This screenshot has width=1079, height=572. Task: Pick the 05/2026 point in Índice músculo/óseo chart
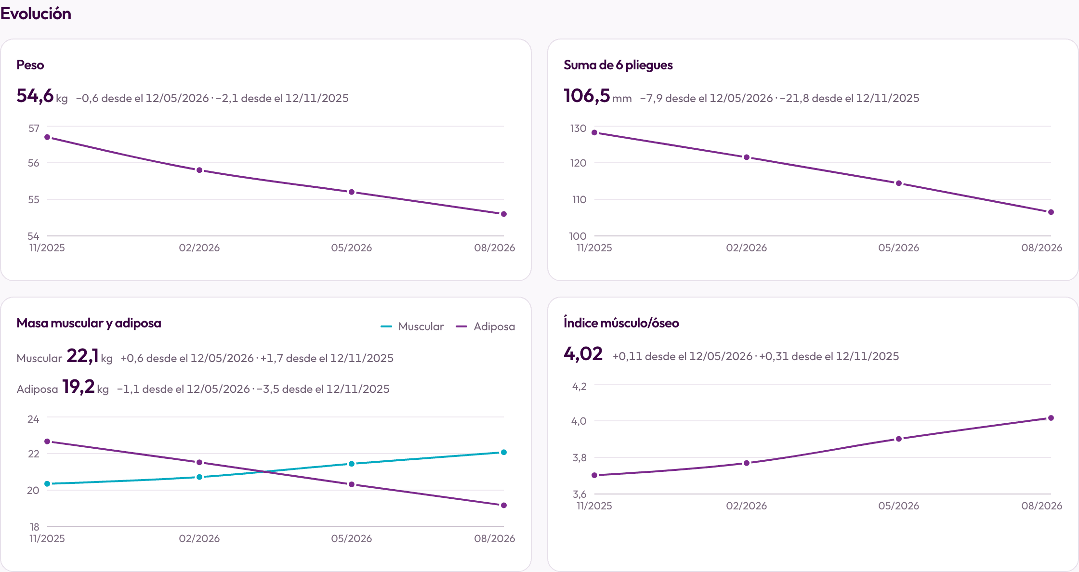click(x=899, y=439)
